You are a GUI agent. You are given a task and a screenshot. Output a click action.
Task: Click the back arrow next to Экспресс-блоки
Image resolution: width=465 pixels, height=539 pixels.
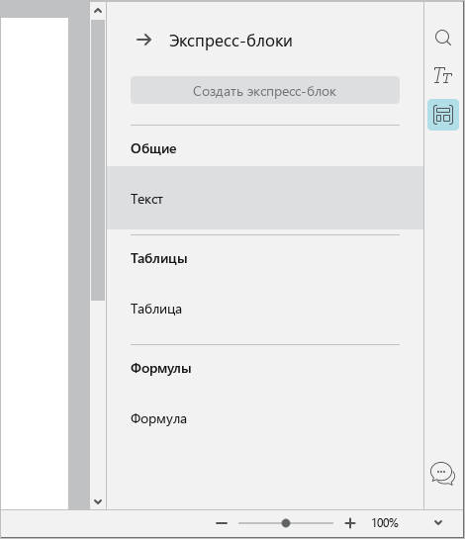(x=143, y=41)
